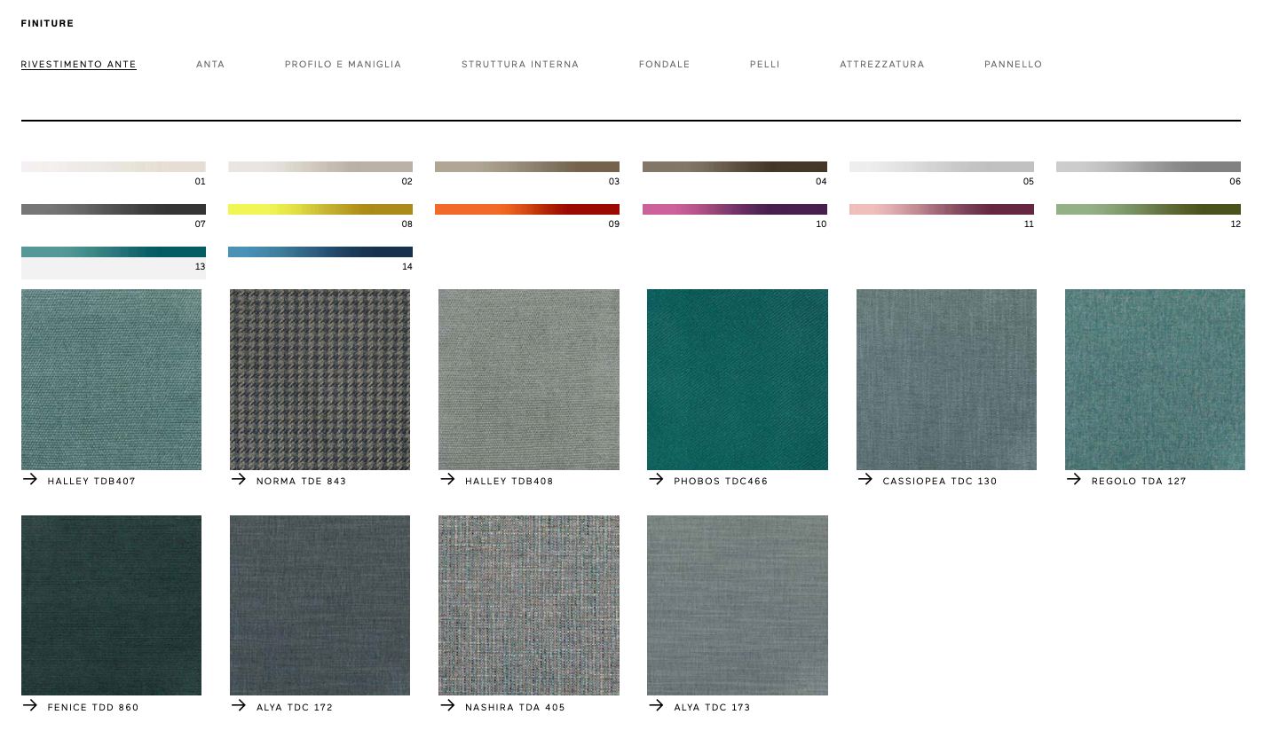The height and width of the screenshot is (754, 1287).
Task: Open the PROFILO E MANIGLIA tab
Action: click(x=343, y=65)
